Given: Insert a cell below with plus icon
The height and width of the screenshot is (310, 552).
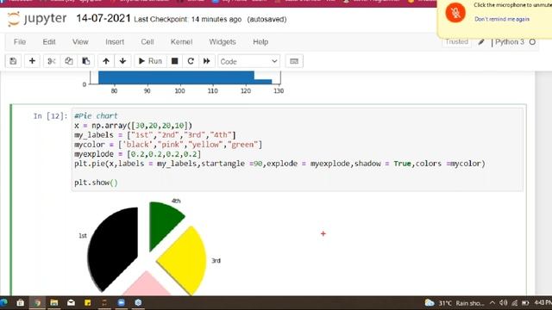Looking at the screenshot, I should (32, 61).
